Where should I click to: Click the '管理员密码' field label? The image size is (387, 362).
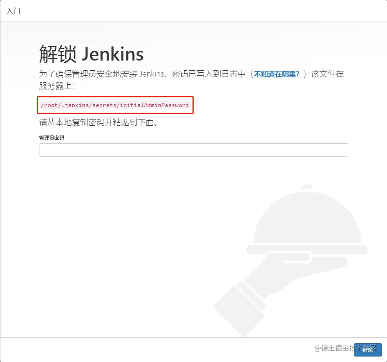click(x=52, y=138)
